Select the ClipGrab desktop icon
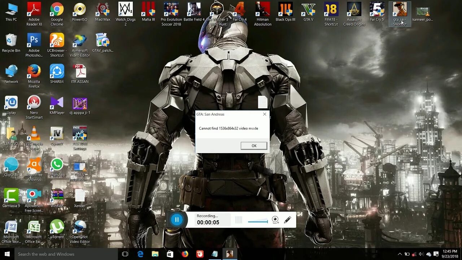462x260 pixels. (x=11, y=167)
